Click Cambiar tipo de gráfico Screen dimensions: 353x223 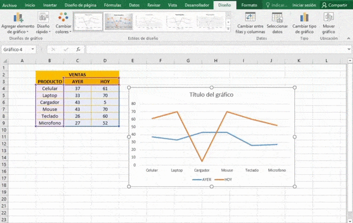click(304, 23)
